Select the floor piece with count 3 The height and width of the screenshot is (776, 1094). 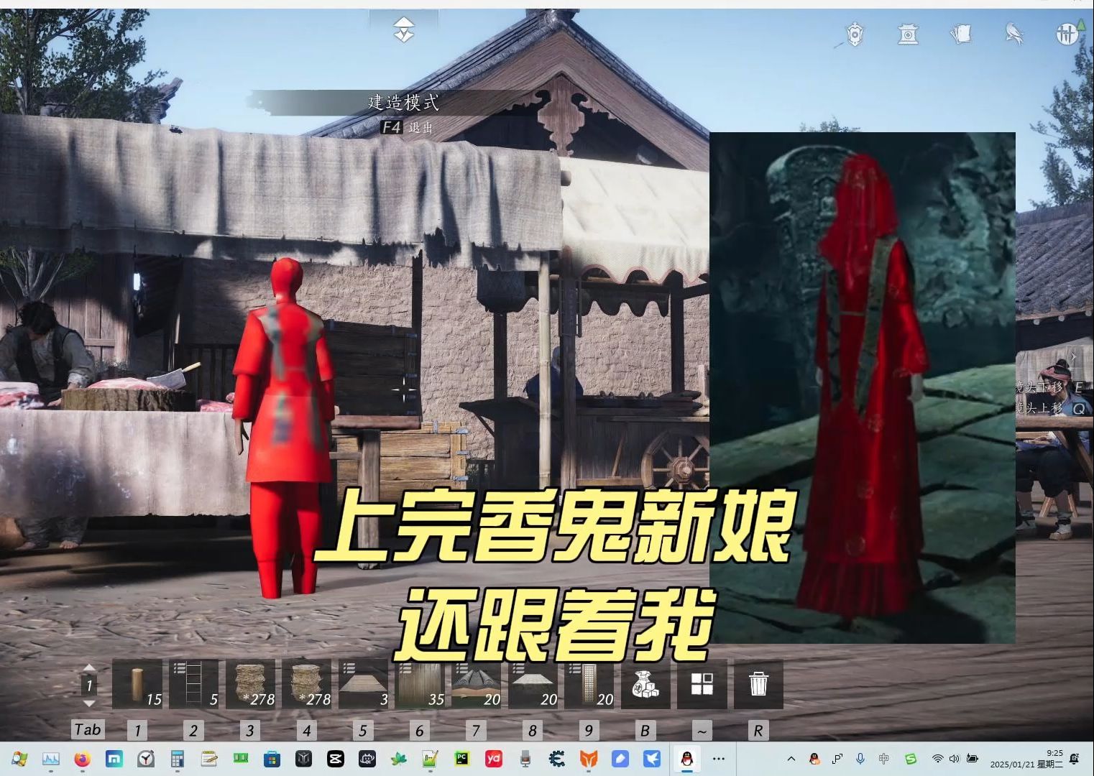(364, 684)
